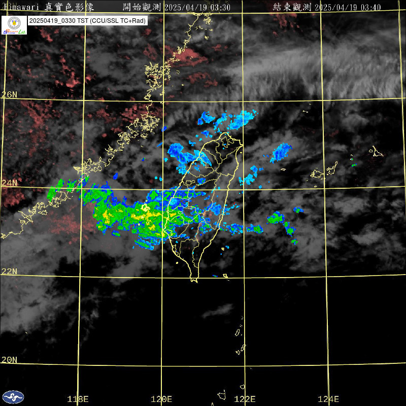Viewport: 406px width, 406px height.
Task: Click the 22N latitude label
Action: [9, 271]
